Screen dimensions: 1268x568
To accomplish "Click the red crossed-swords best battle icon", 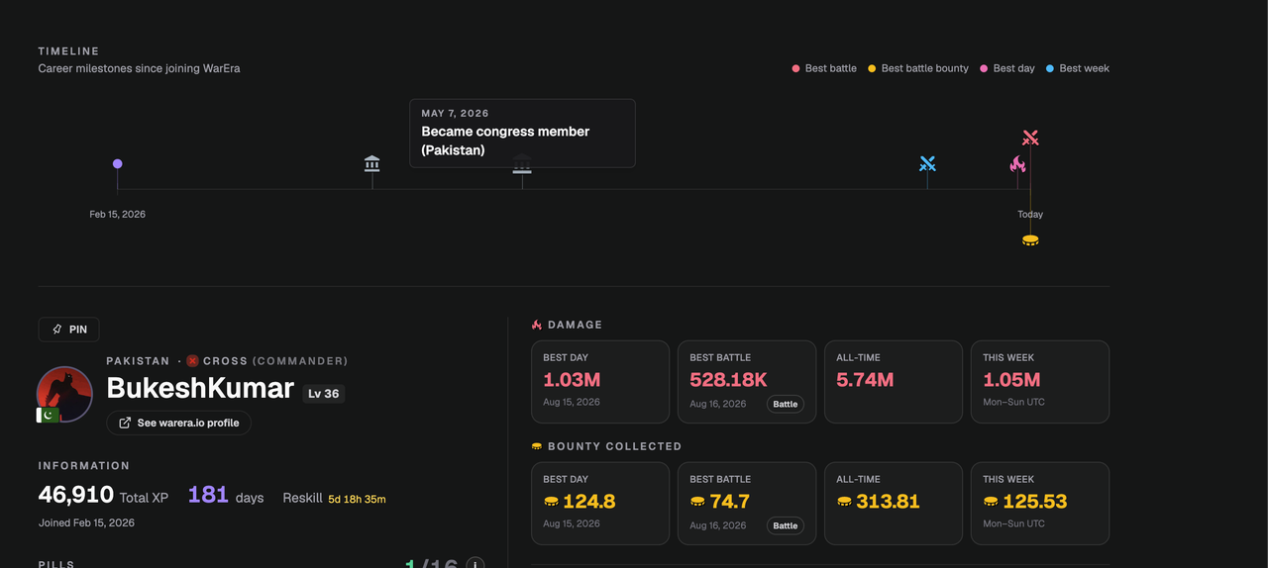I will 1030,138.
